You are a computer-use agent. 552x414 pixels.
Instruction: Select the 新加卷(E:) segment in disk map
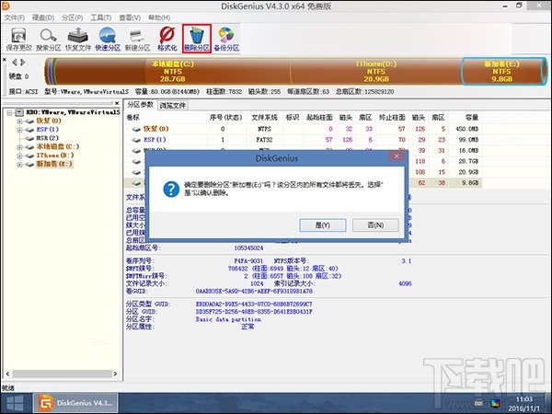pyautogui.click(x=502, y=72)
